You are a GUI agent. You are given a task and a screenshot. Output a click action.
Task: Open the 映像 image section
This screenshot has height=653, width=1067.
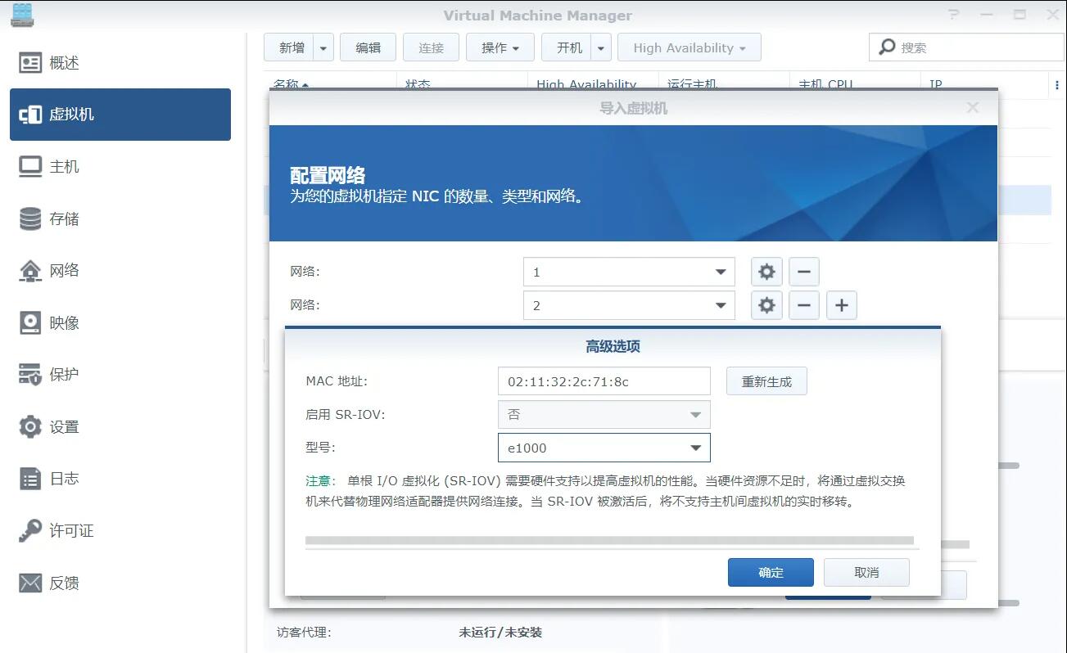pos(64,322)
